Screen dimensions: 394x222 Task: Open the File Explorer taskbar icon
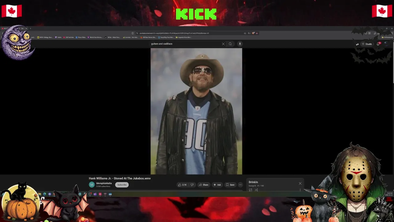[x=40, y=194]
